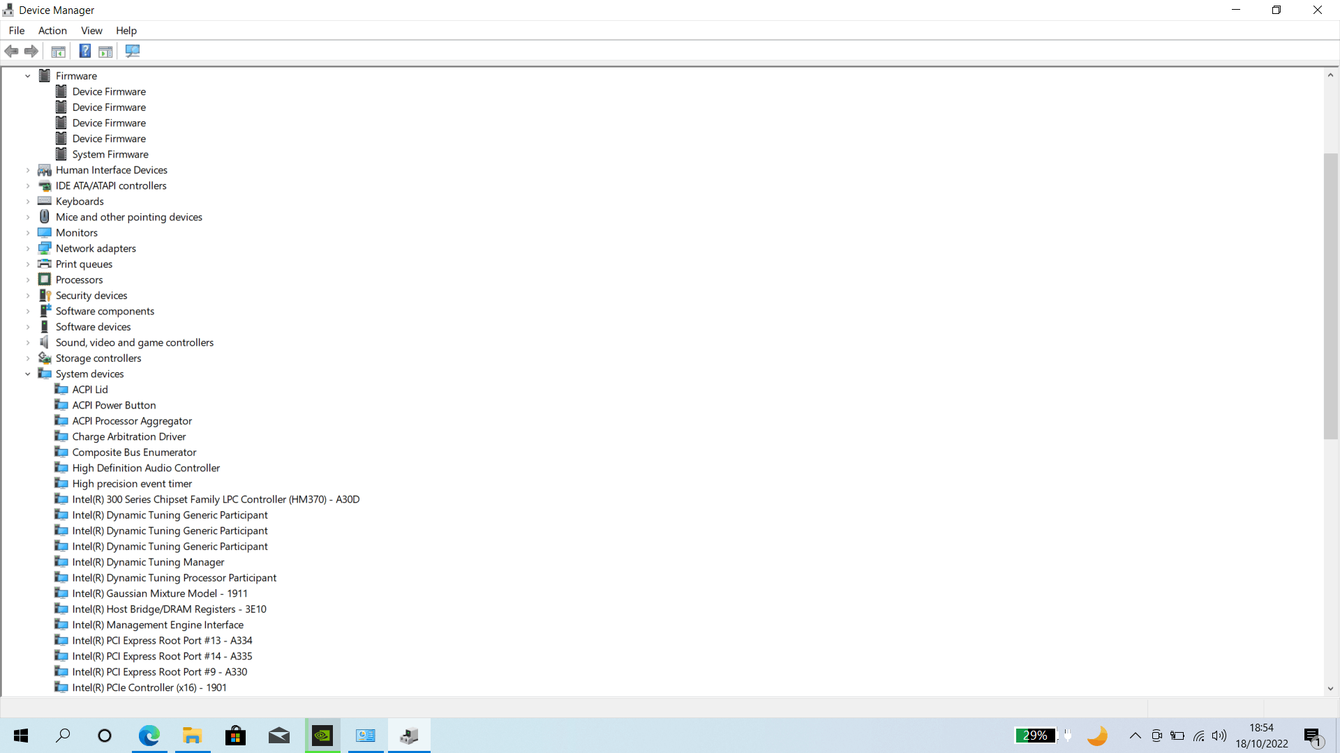Open the Windows Start menu
Image resolution: width=1340 pixels, height=753 pixels.
[x=21, y=736]
